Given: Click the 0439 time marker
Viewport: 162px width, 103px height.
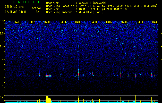Looking at the screenshot, I should point(140,22).
